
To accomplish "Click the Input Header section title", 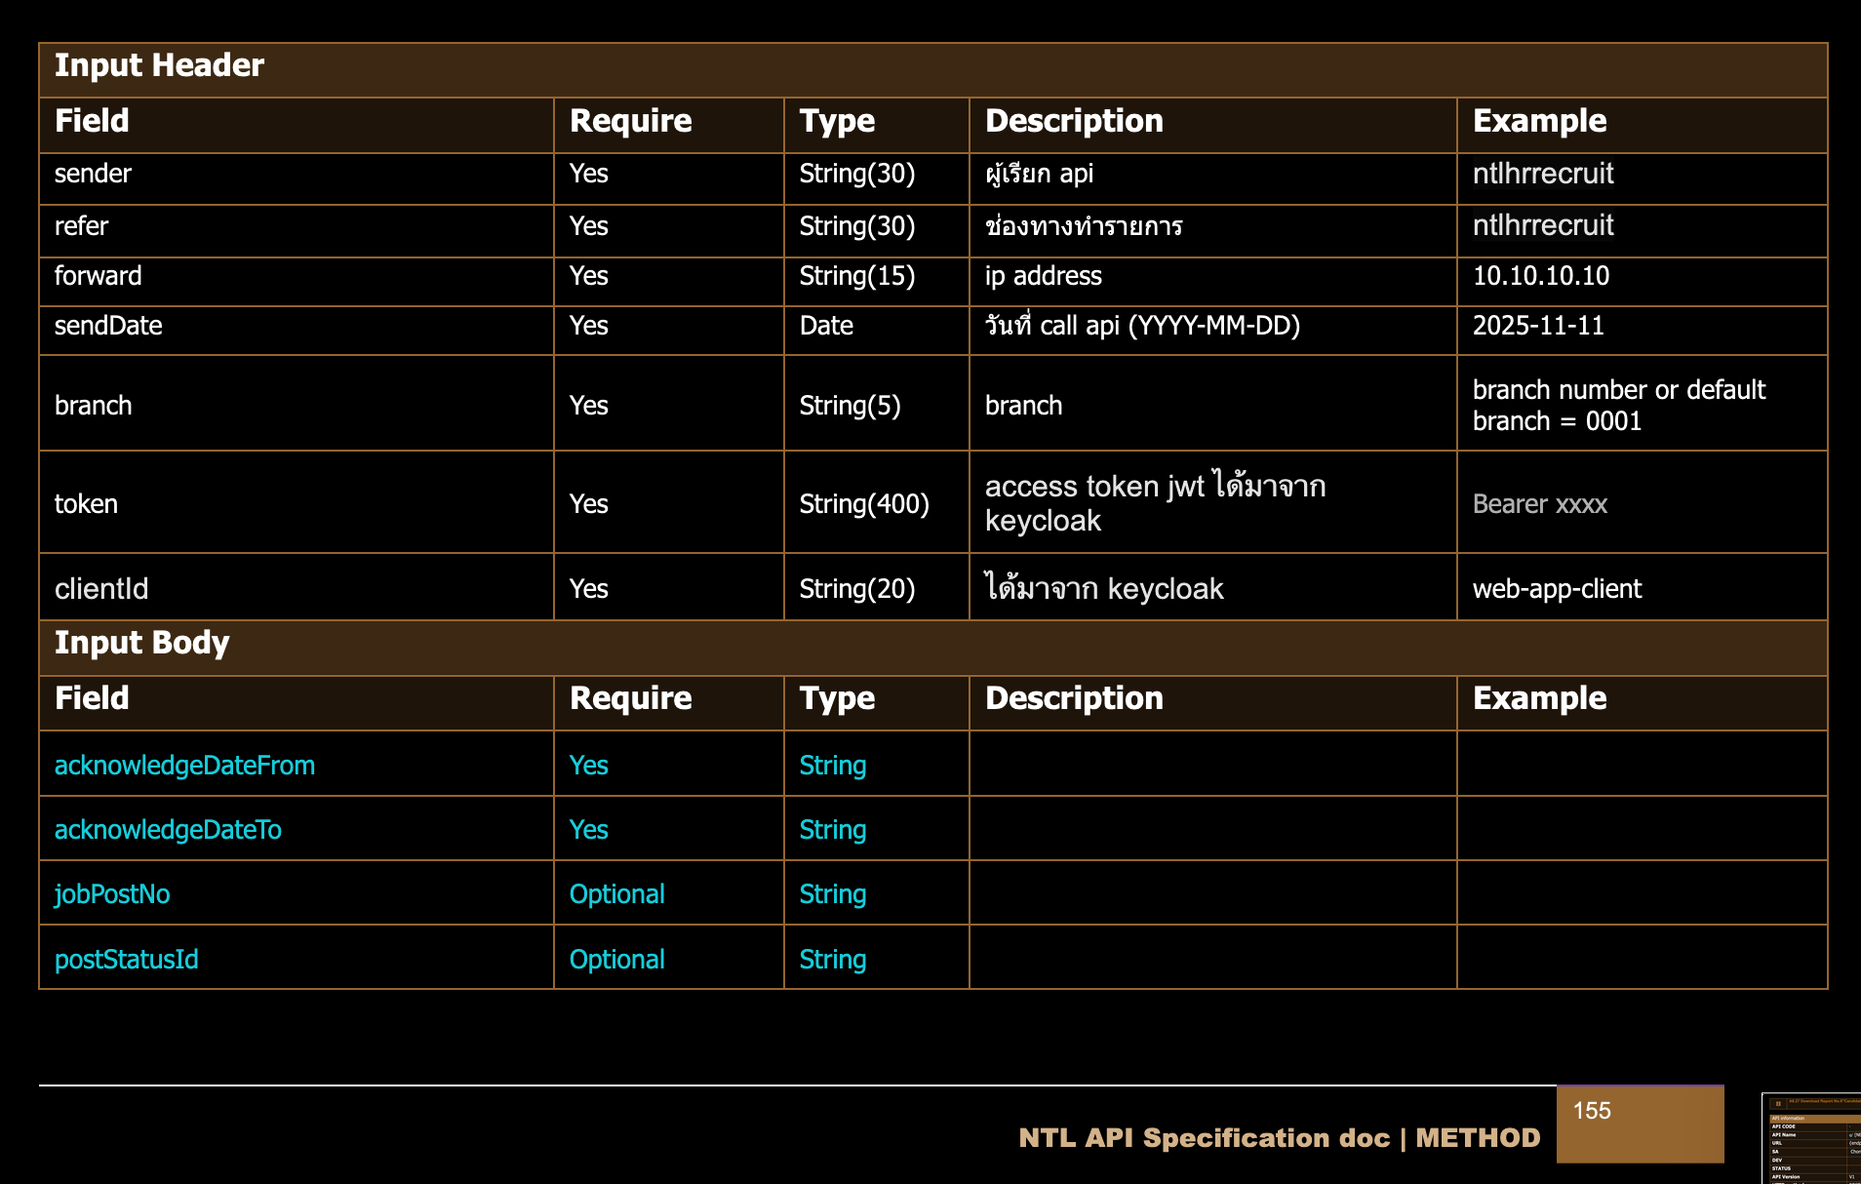I will (x=159, y=65).
